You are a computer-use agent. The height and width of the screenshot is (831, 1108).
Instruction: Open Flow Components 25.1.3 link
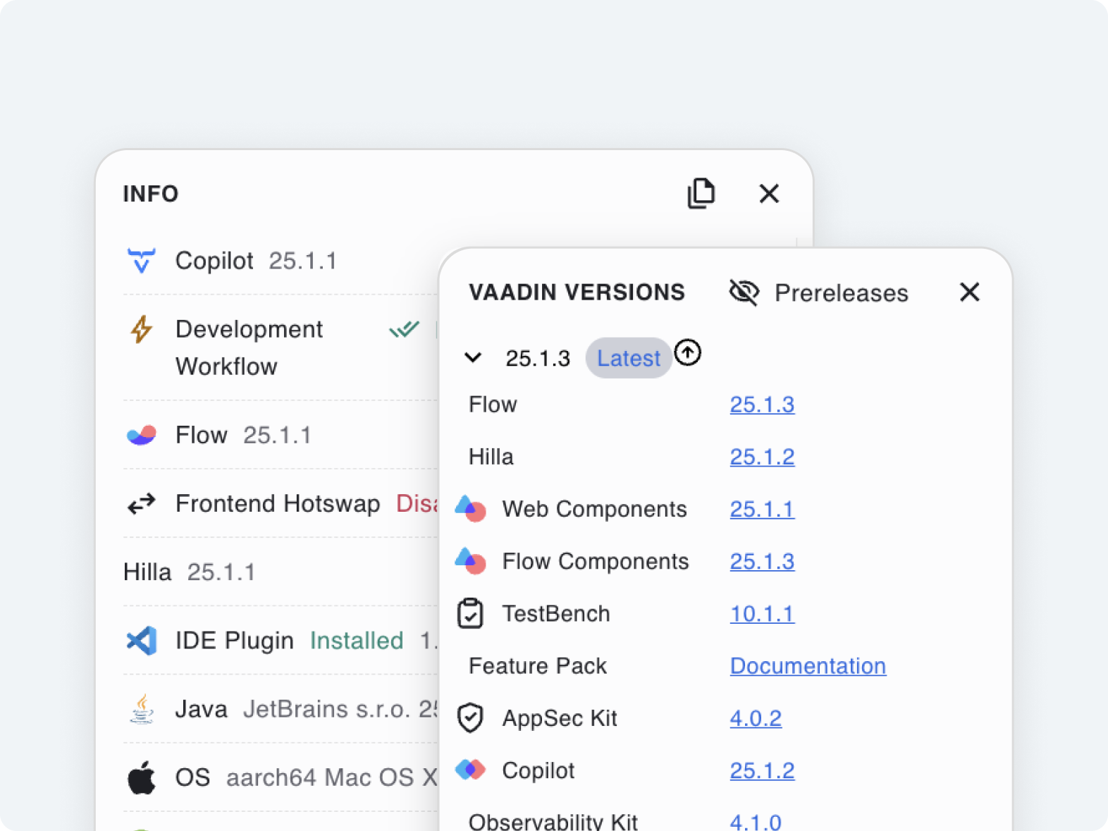click(762, 561)
